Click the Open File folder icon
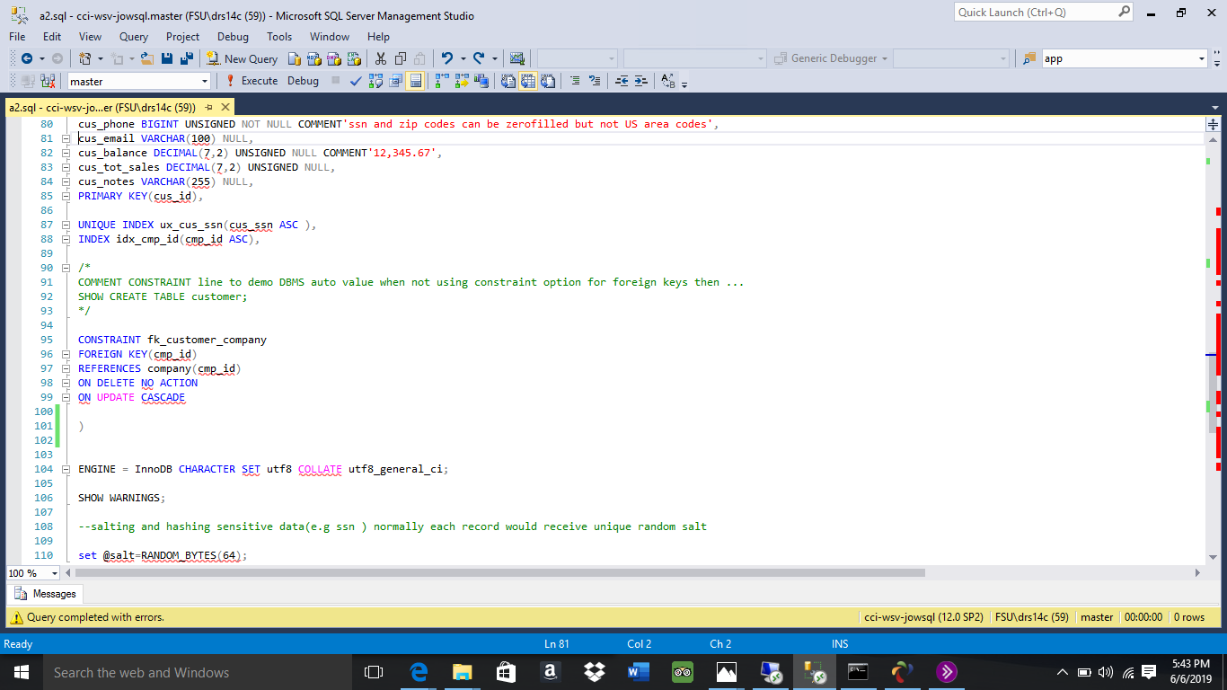Image resolution: width=1227 pixels, height=690 pixels. click(146, 58)
